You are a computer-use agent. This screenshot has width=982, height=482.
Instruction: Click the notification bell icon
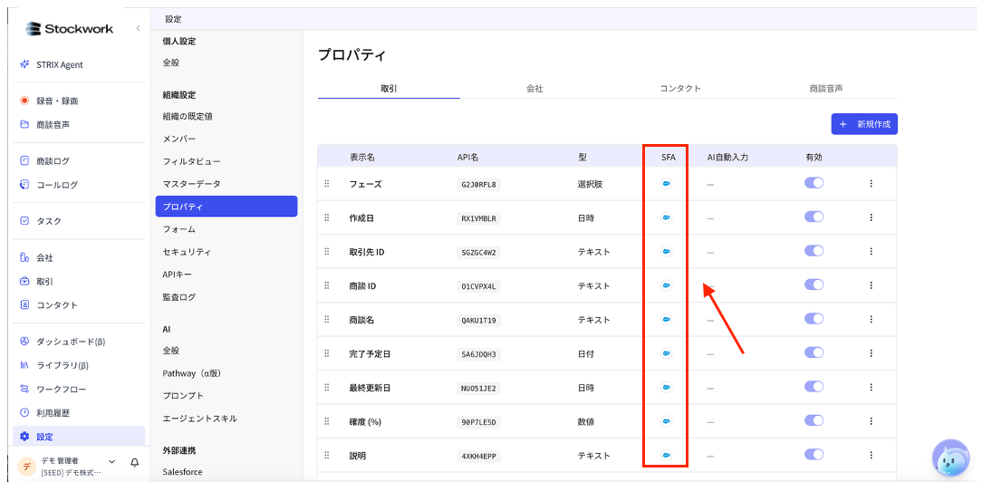pyautogui.click(x=135, y=463)
